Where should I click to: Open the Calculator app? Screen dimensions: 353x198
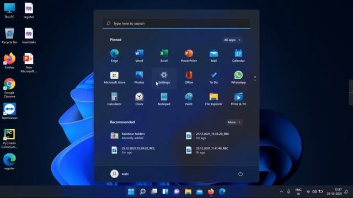(x=114, y=99)
